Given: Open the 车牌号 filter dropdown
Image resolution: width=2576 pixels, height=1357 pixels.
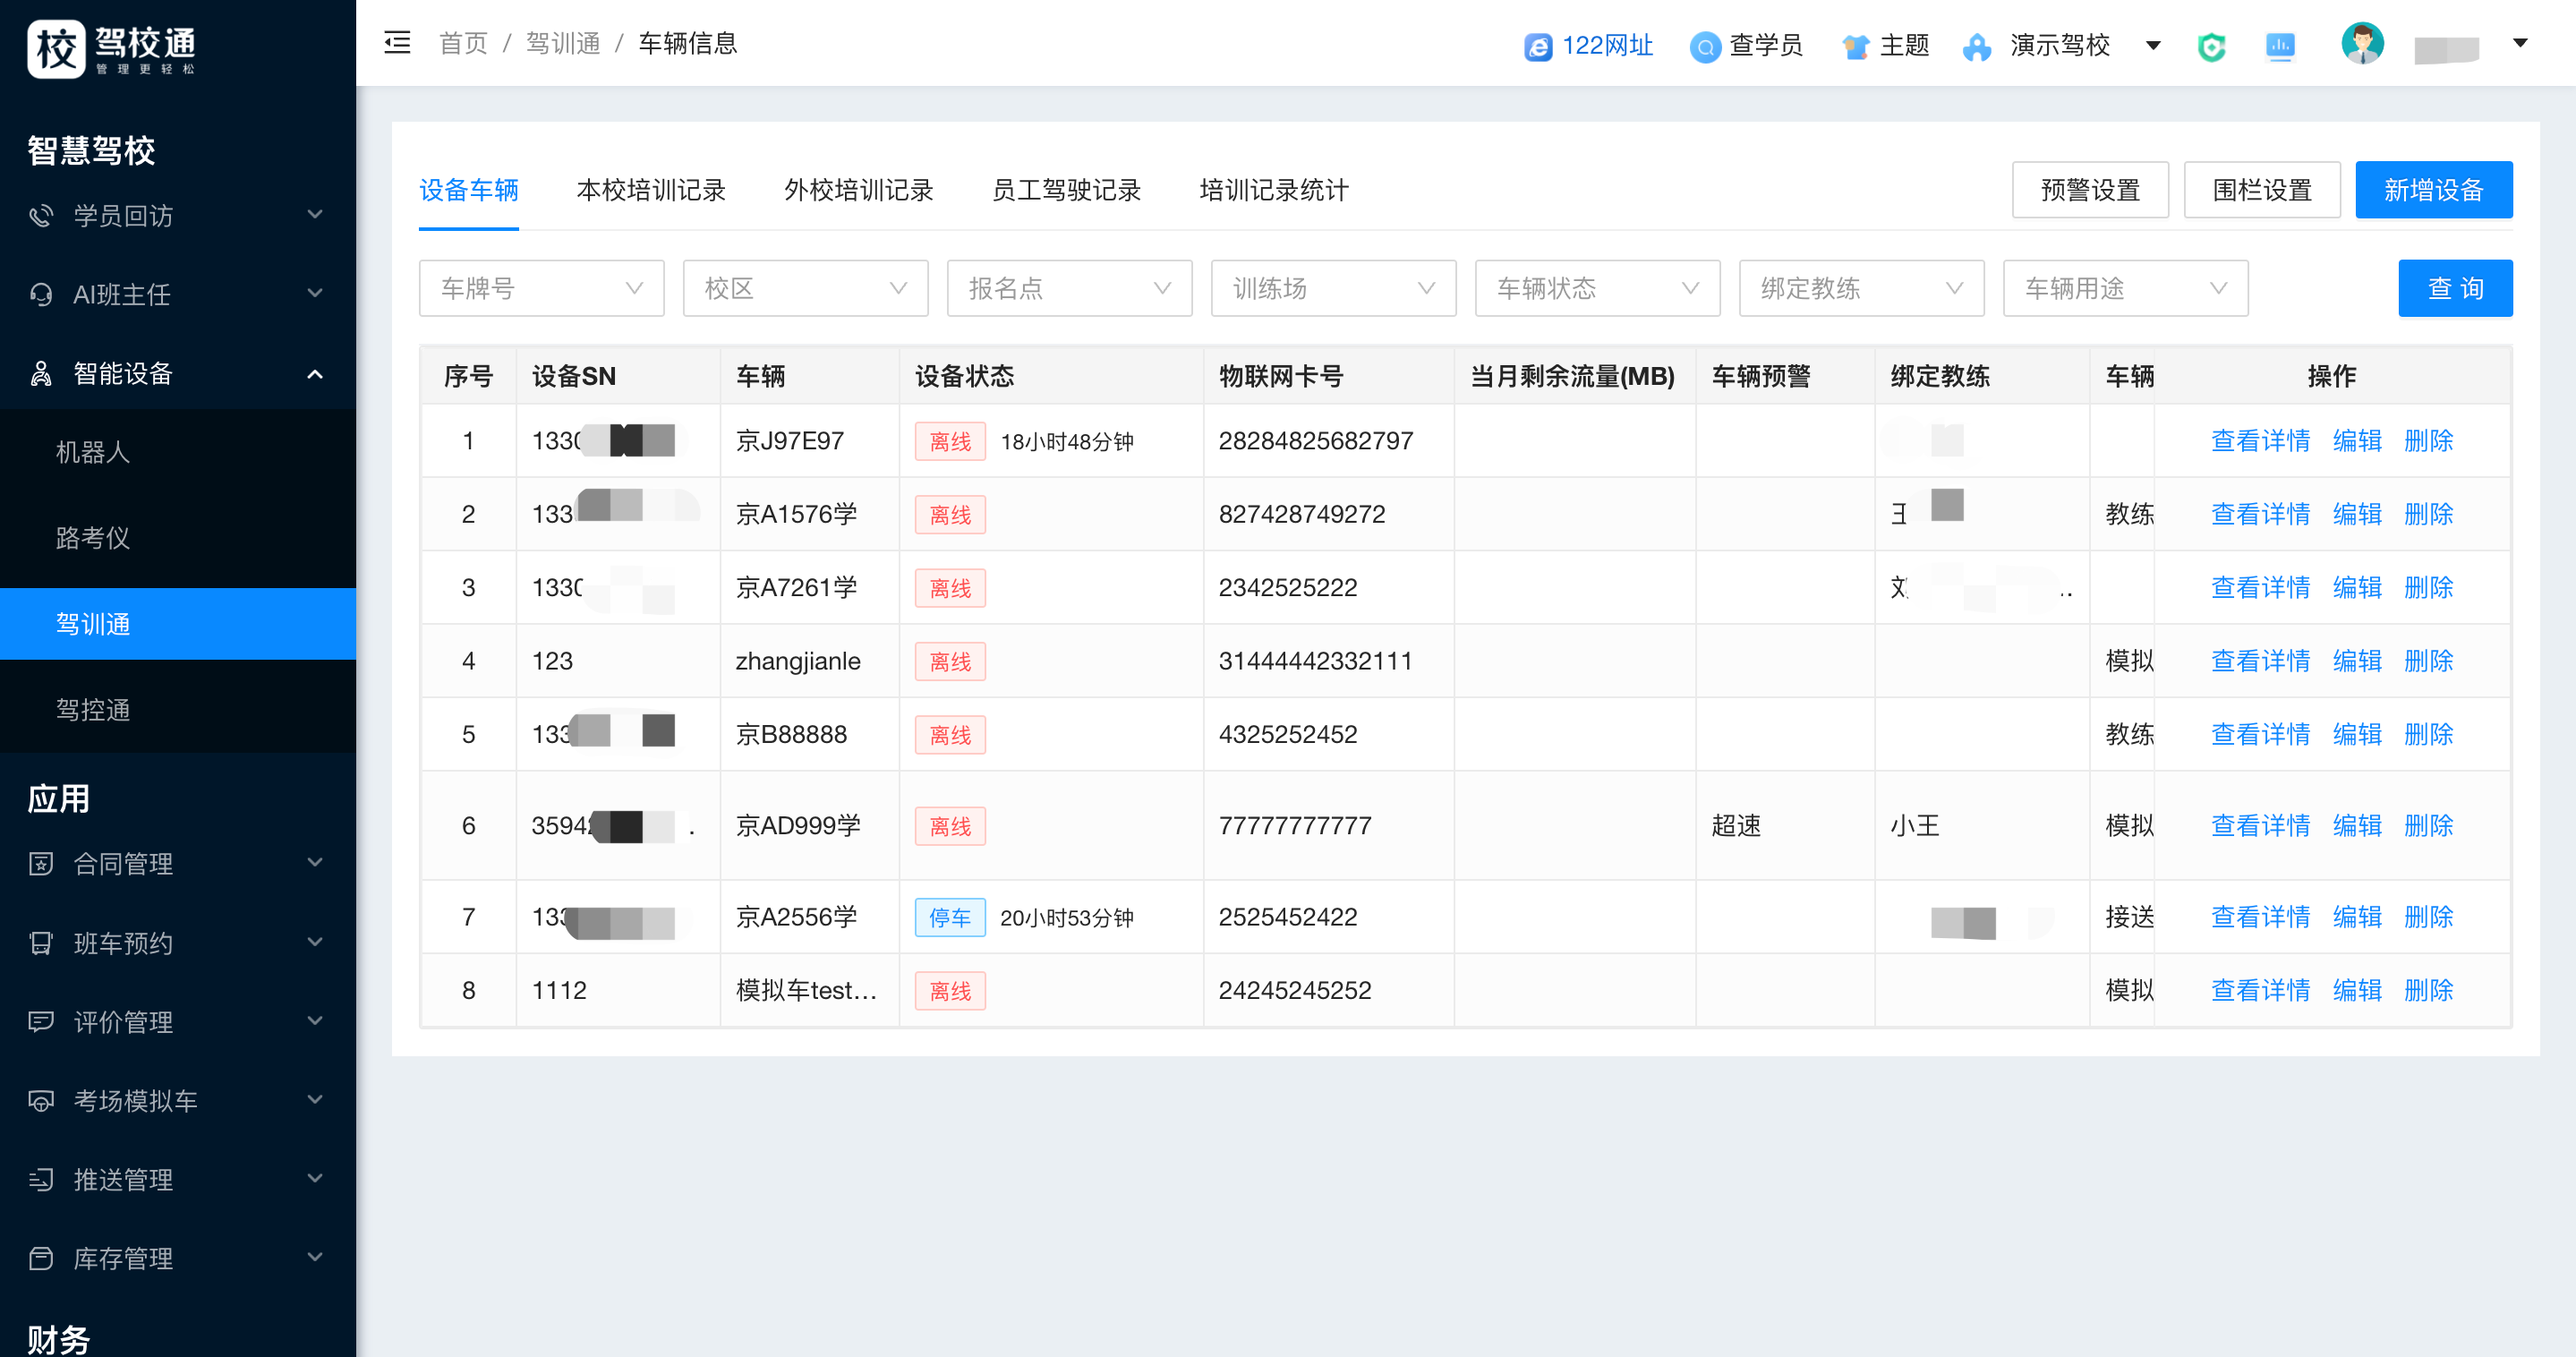Looking at the screenshot, I should (x=541, y=288).
